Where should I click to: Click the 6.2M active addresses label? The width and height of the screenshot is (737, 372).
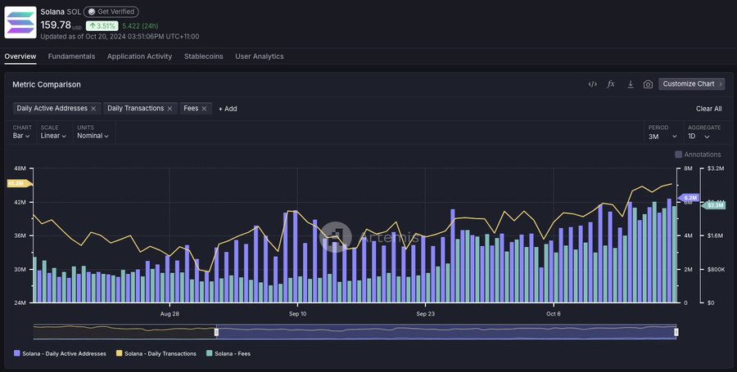point(690,198)
